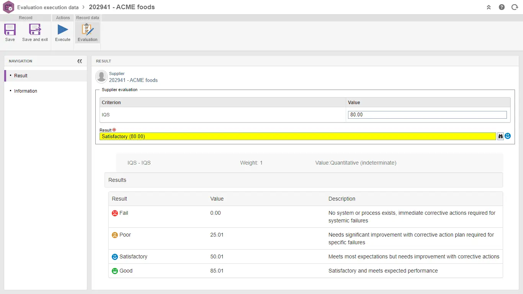Click the blue smiley icon beside Result field
This screenshot has height=294, width=523.
[x=508, y=136]
